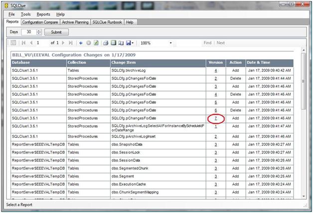The width and height of the screenshot is (313, 213).
Task: Open version 4 link for SQLCfg.tArchiveLog
Action: (x=216, y=71)
